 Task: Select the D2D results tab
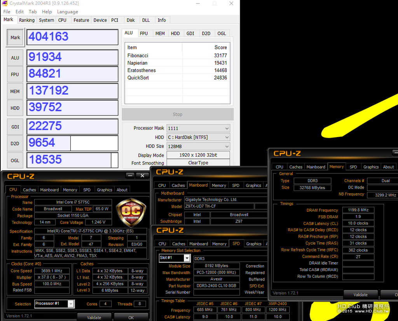pos(206,34)
